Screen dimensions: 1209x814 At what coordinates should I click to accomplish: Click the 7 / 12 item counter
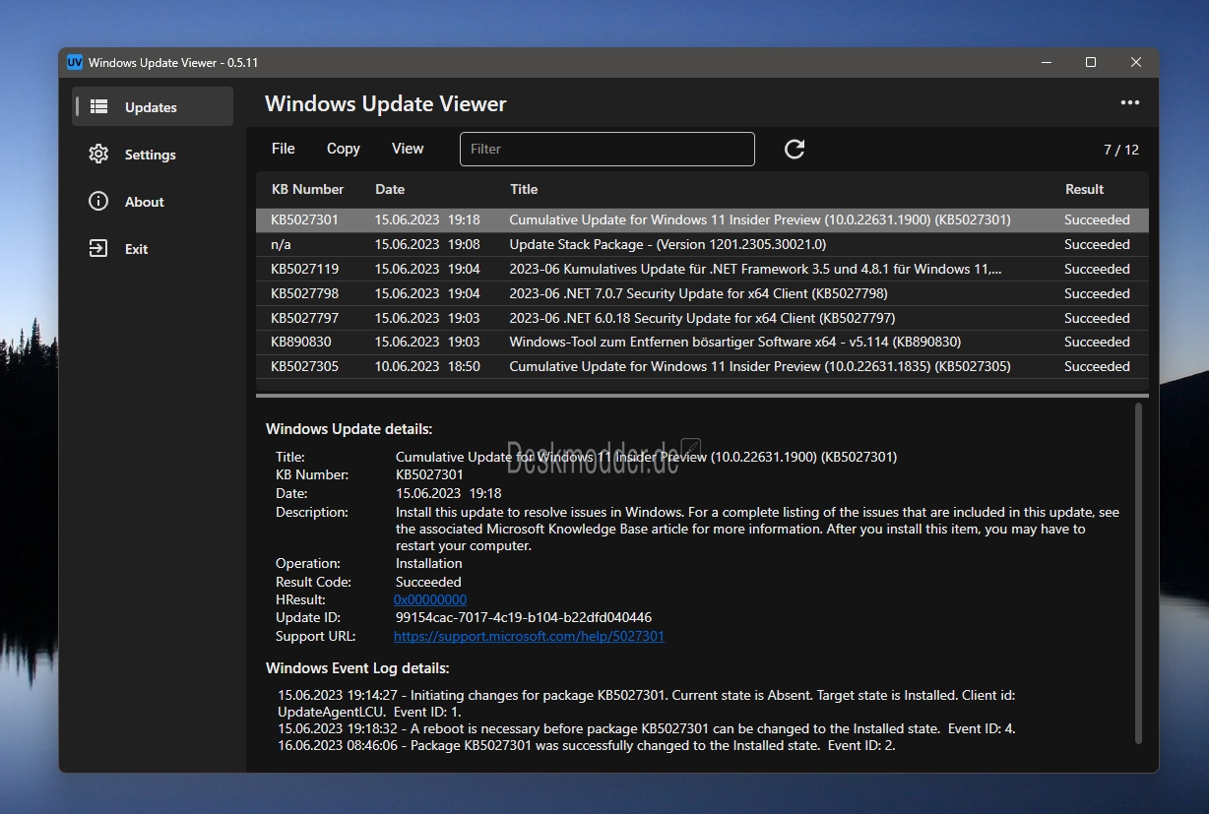[1121, 150]
